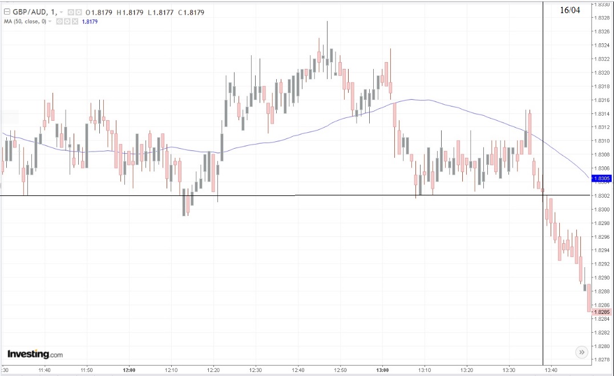The image size is (614, 376).
Task: Click the scroll-to-latest double arrow button
Action: (581, 352)
